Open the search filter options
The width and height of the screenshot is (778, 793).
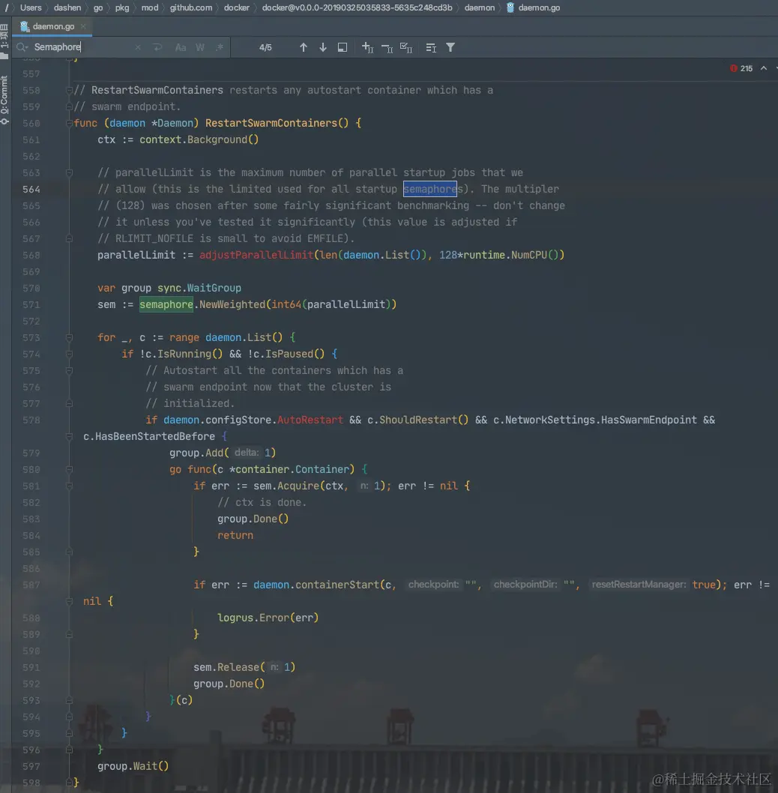(x=450, y=47)
